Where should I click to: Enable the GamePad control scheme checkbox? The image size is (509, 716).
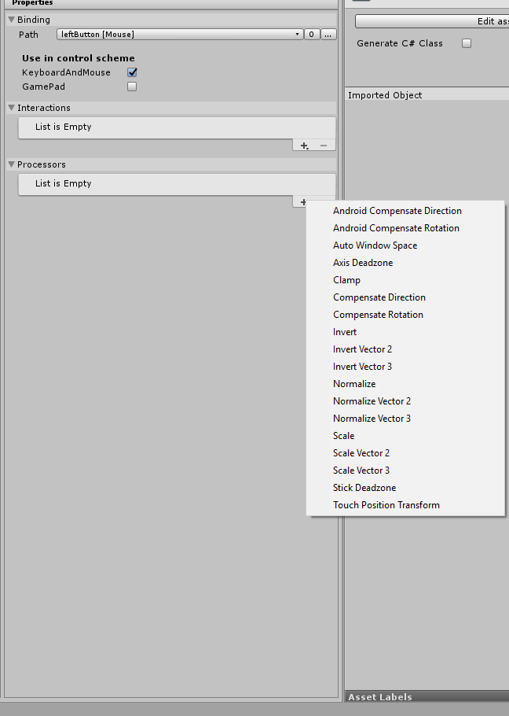[x=132, y=87]
